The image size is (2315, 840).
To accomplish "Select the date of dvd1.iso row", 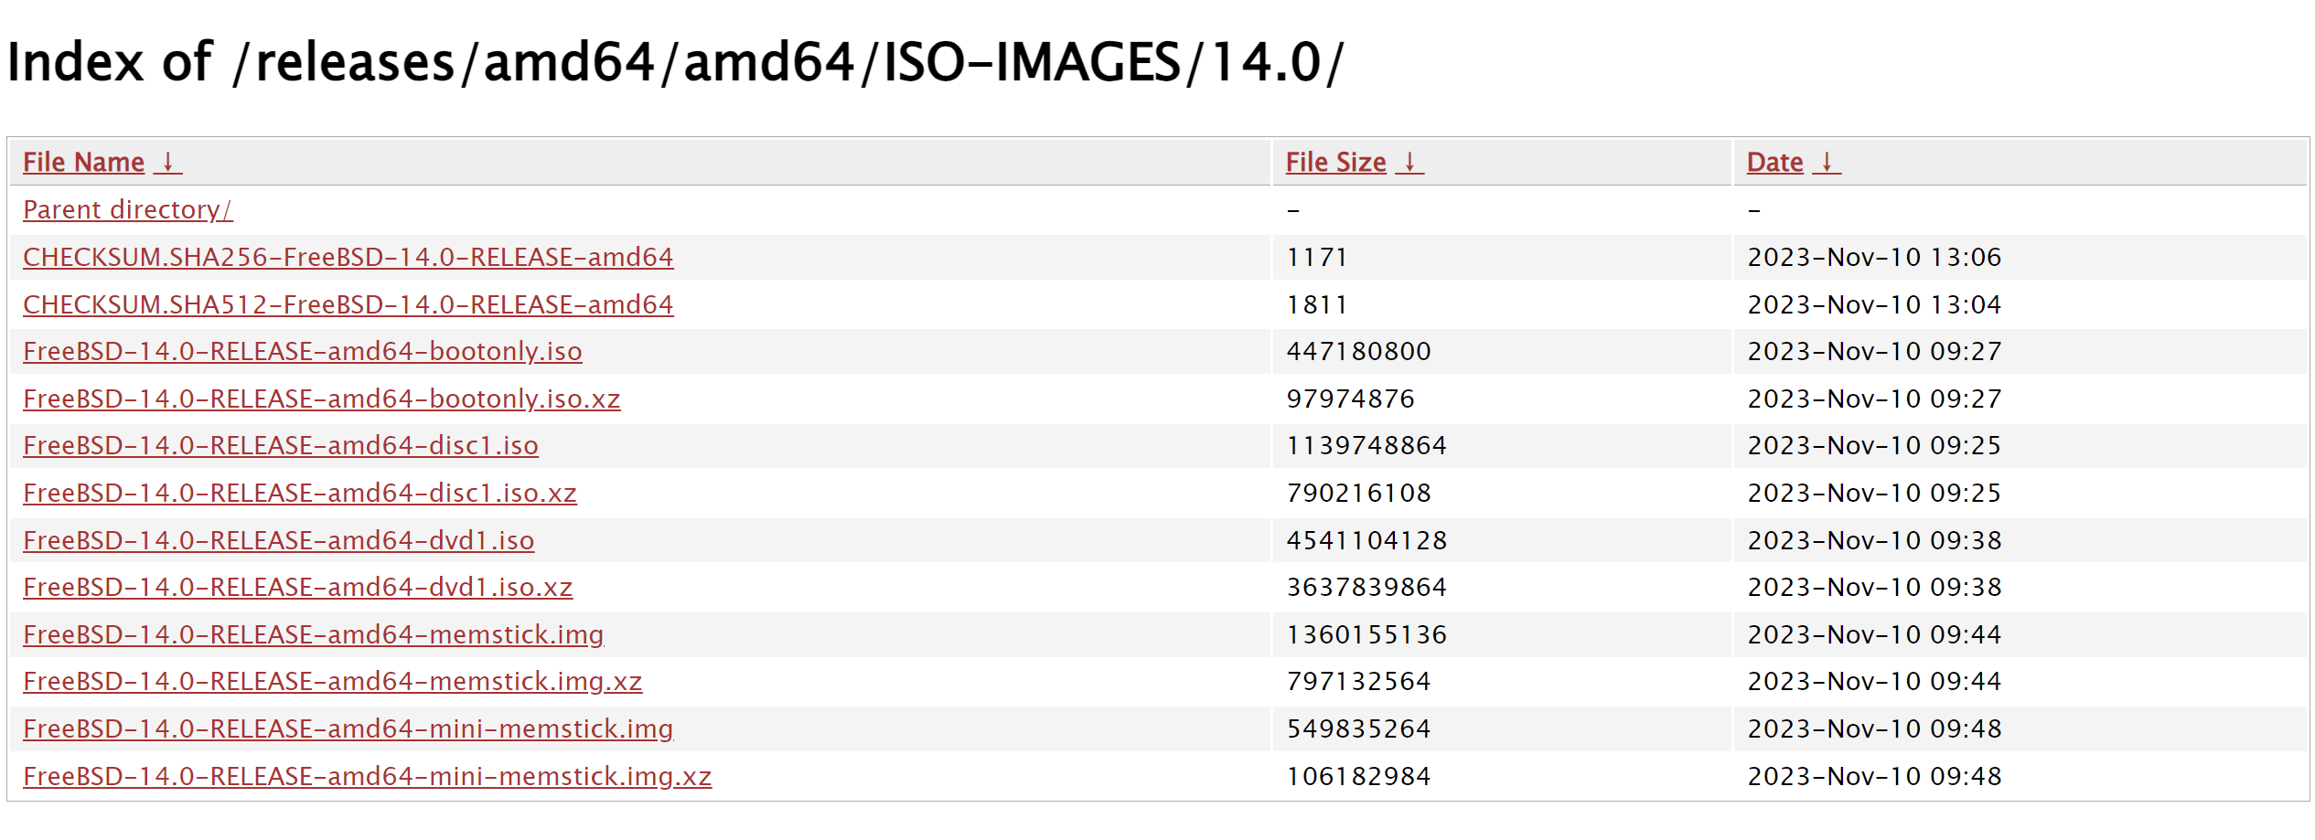I will tap(1874, 540).
